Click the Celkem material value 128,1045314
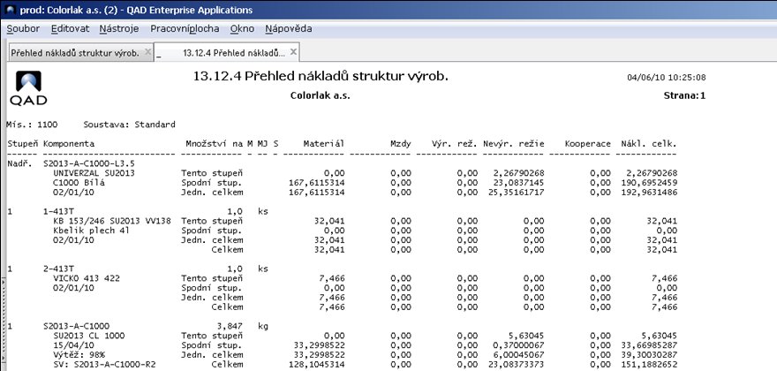This screenshot has height=371, width=777. click(x=316, y=365)
